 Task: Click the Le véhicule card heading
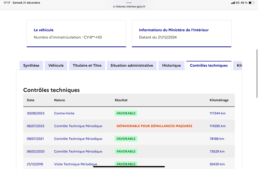(44, 30)
